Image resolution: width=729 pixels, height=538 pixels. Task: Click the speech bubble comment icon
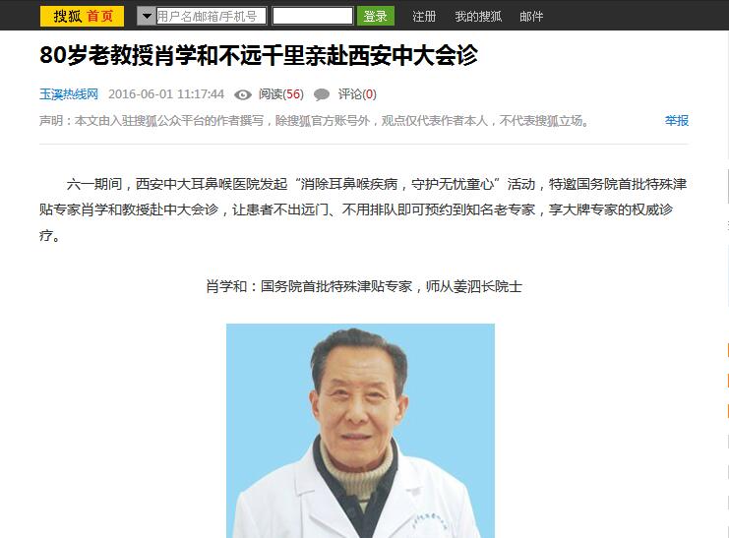pos(322,94)
